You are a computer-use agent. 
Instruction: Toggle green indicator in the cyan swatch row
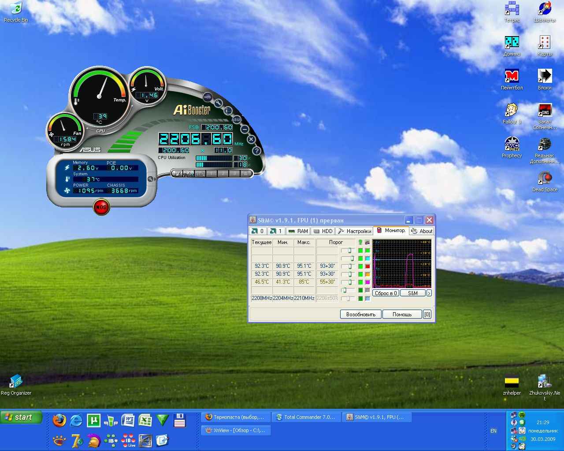click(x=360, y=258)
